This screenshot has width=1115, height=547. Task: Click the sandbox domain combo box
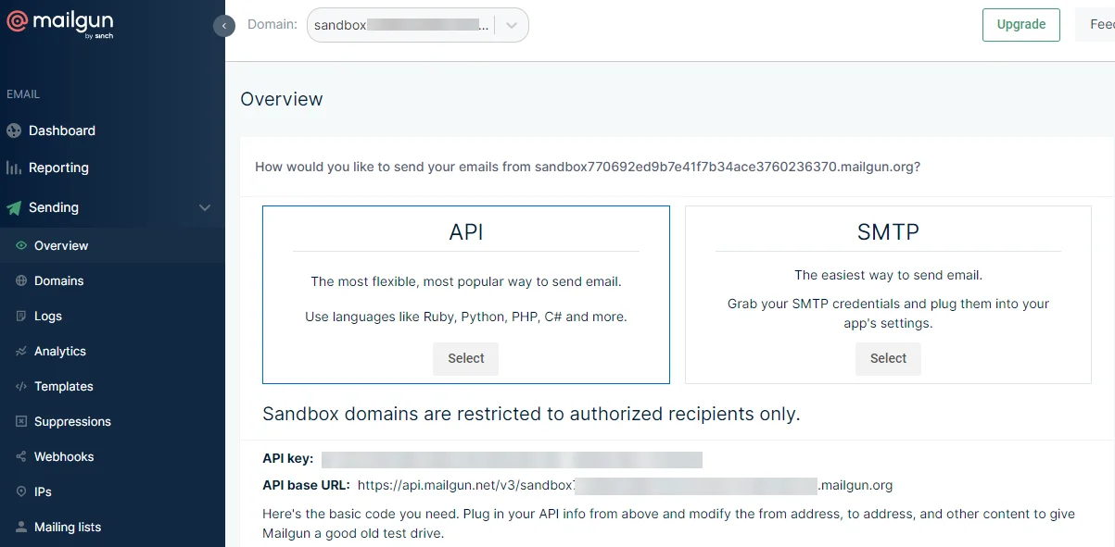(418, 26)
